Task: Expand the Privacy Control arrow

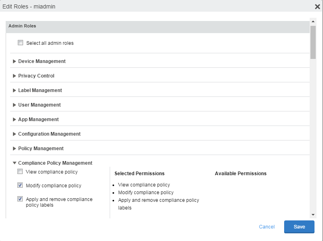Action: pyautogui.click(x=15, y=76)
